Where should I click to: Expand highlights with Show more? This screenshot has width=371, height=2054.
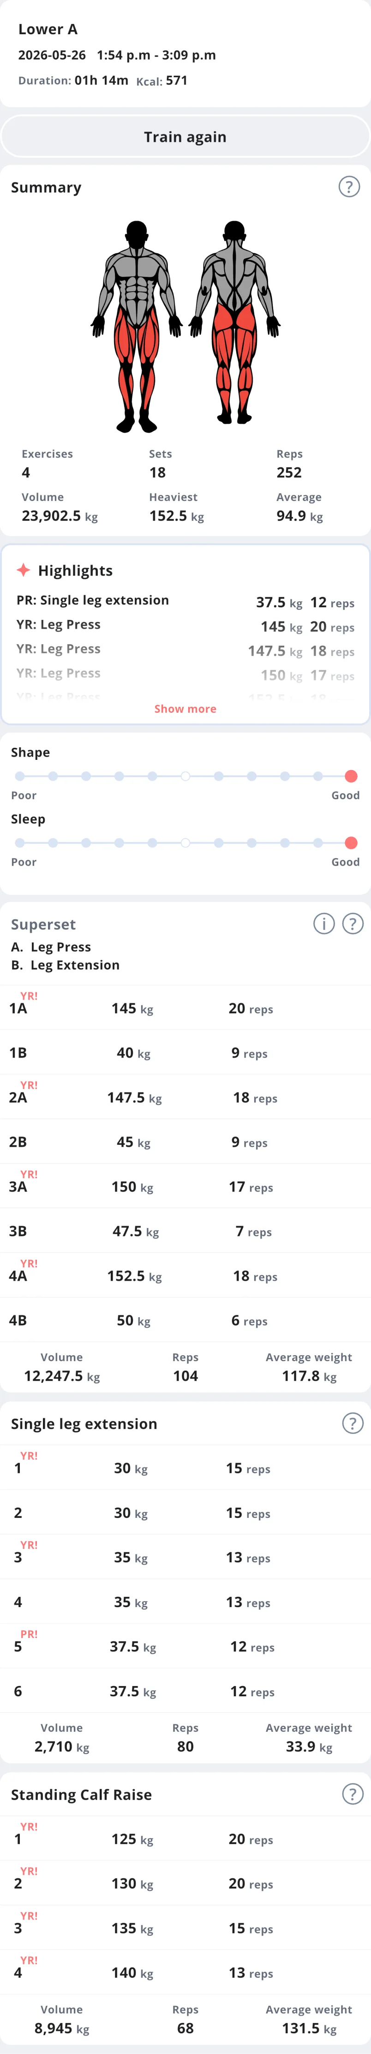pyautogui.click(x=185, y=709)
